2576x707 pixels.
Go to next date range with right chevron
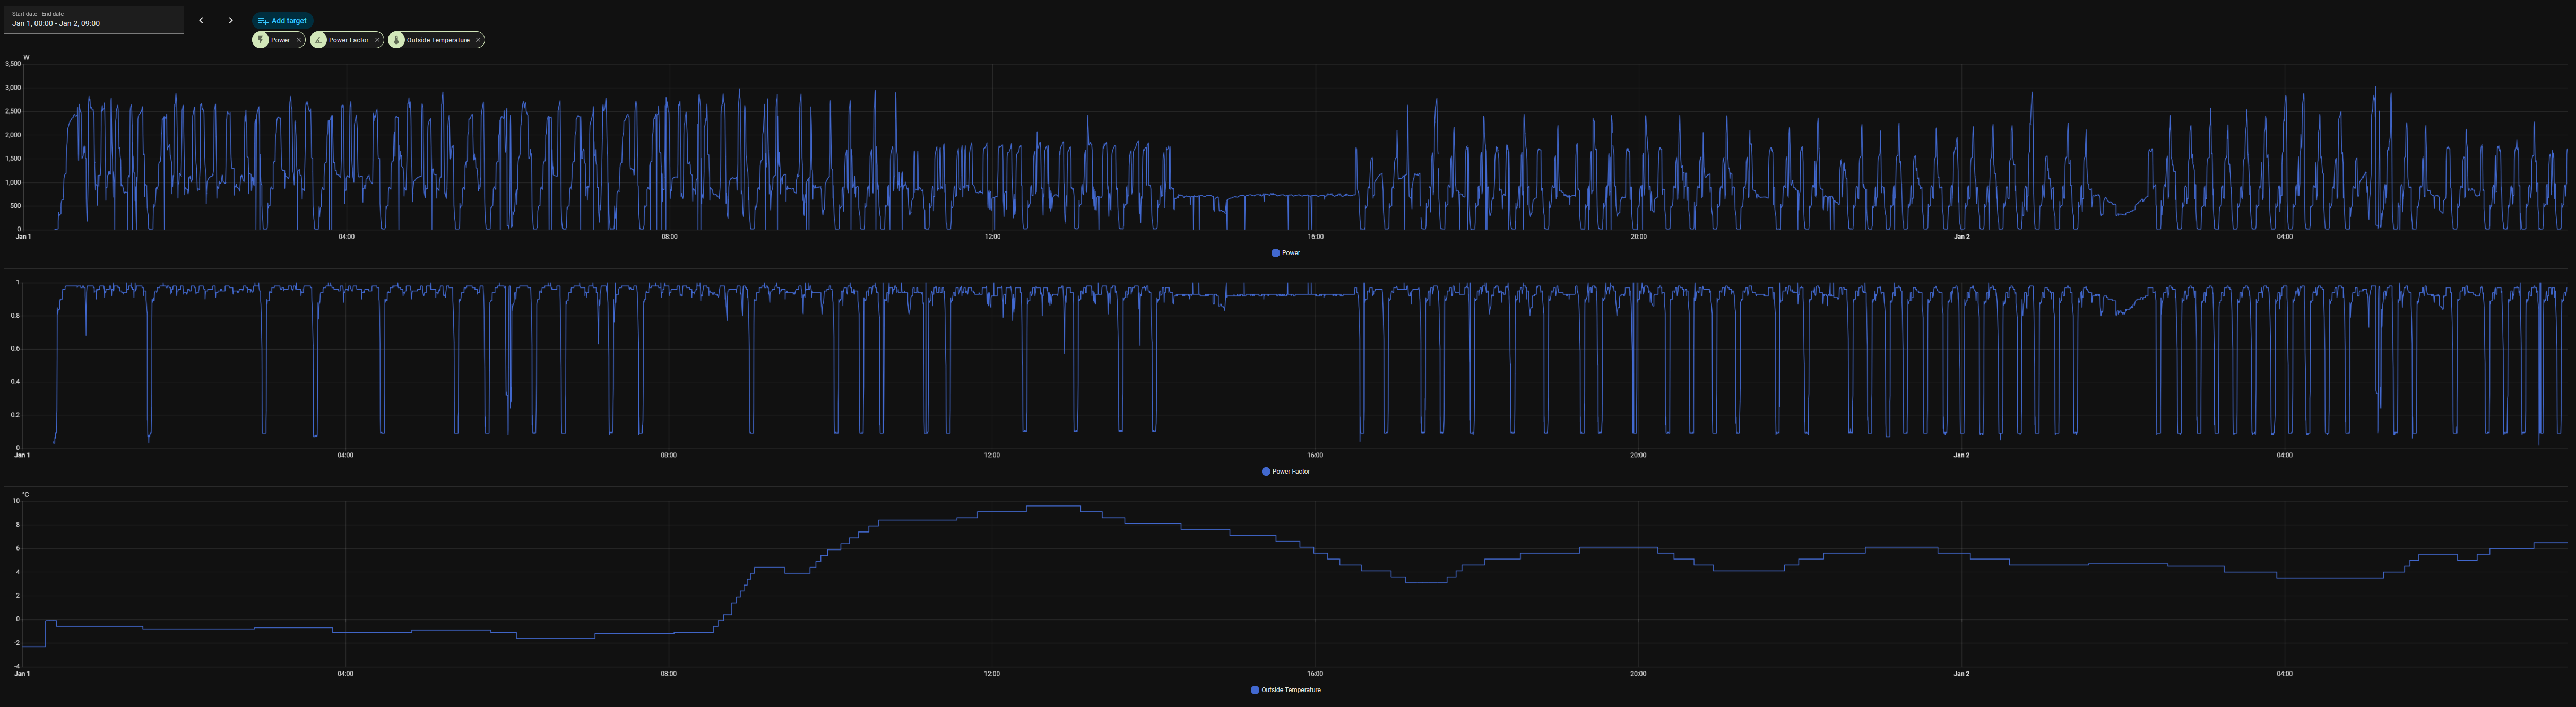click(230, 20)
